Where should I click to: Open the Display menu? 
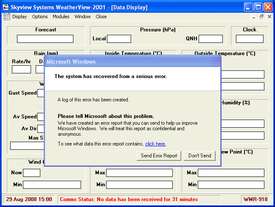pos(20,17)
